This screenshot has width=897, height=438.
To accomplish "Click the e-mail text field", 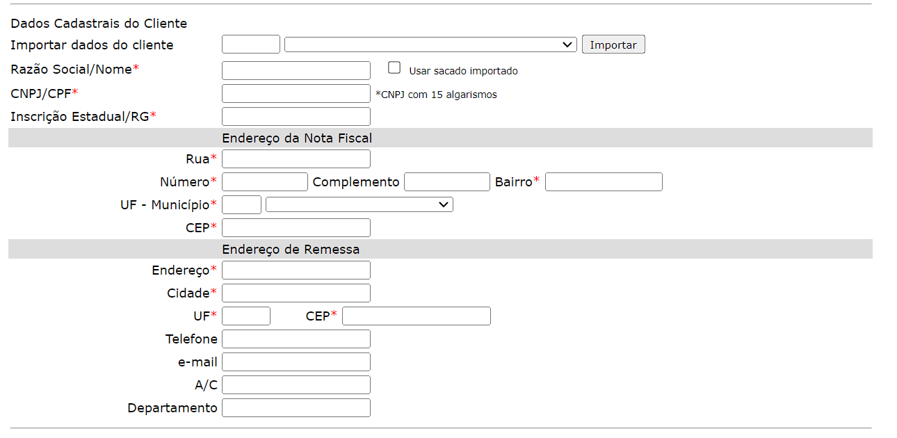I will coord(296,362).
